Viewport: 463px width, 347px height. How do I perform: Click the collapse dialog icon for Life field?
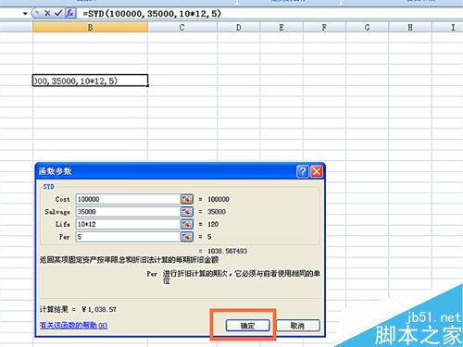(x=187, y=224)
